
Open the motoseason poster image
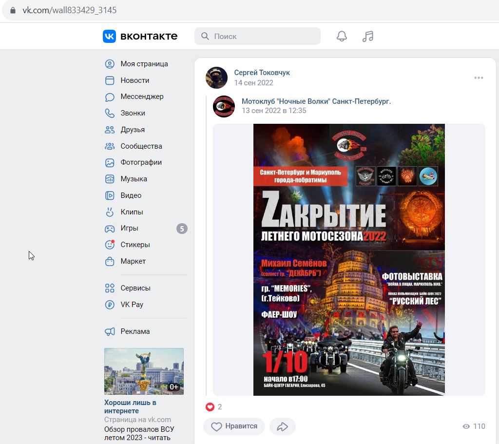tap(349, 260)
